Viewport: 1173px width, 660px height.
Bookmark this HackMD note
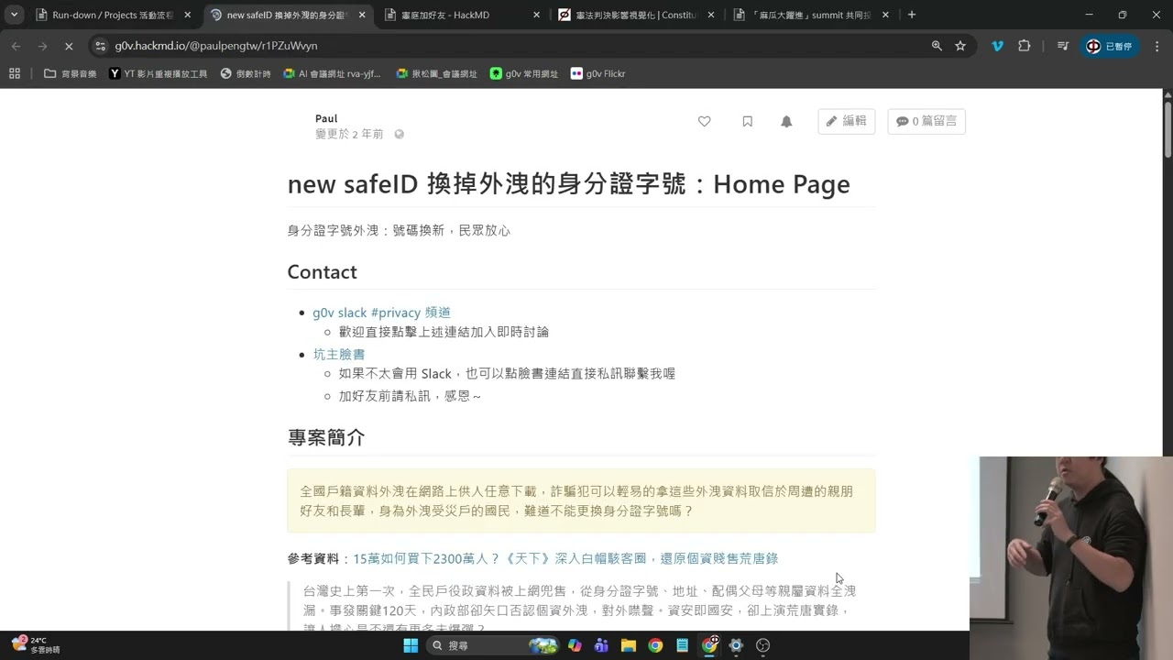[x=747, y=121]
